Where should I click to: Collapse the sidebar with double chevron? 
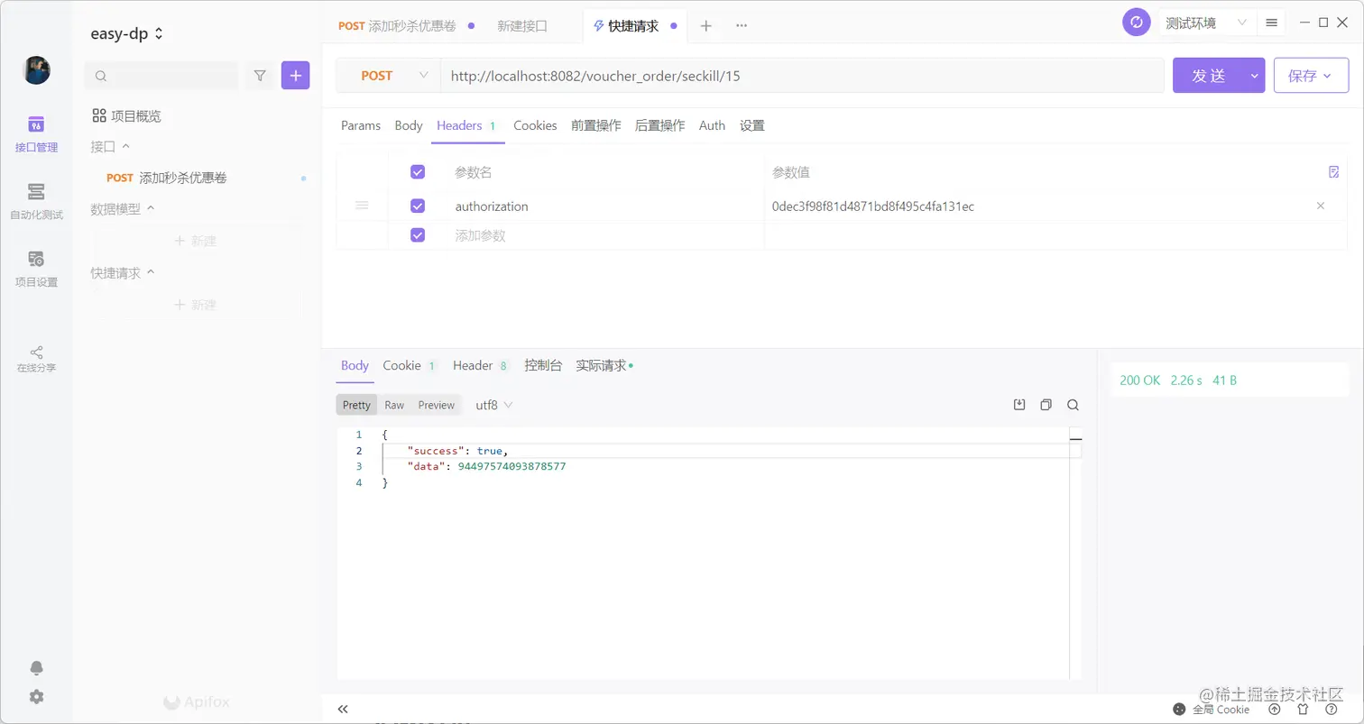point(343,710)
